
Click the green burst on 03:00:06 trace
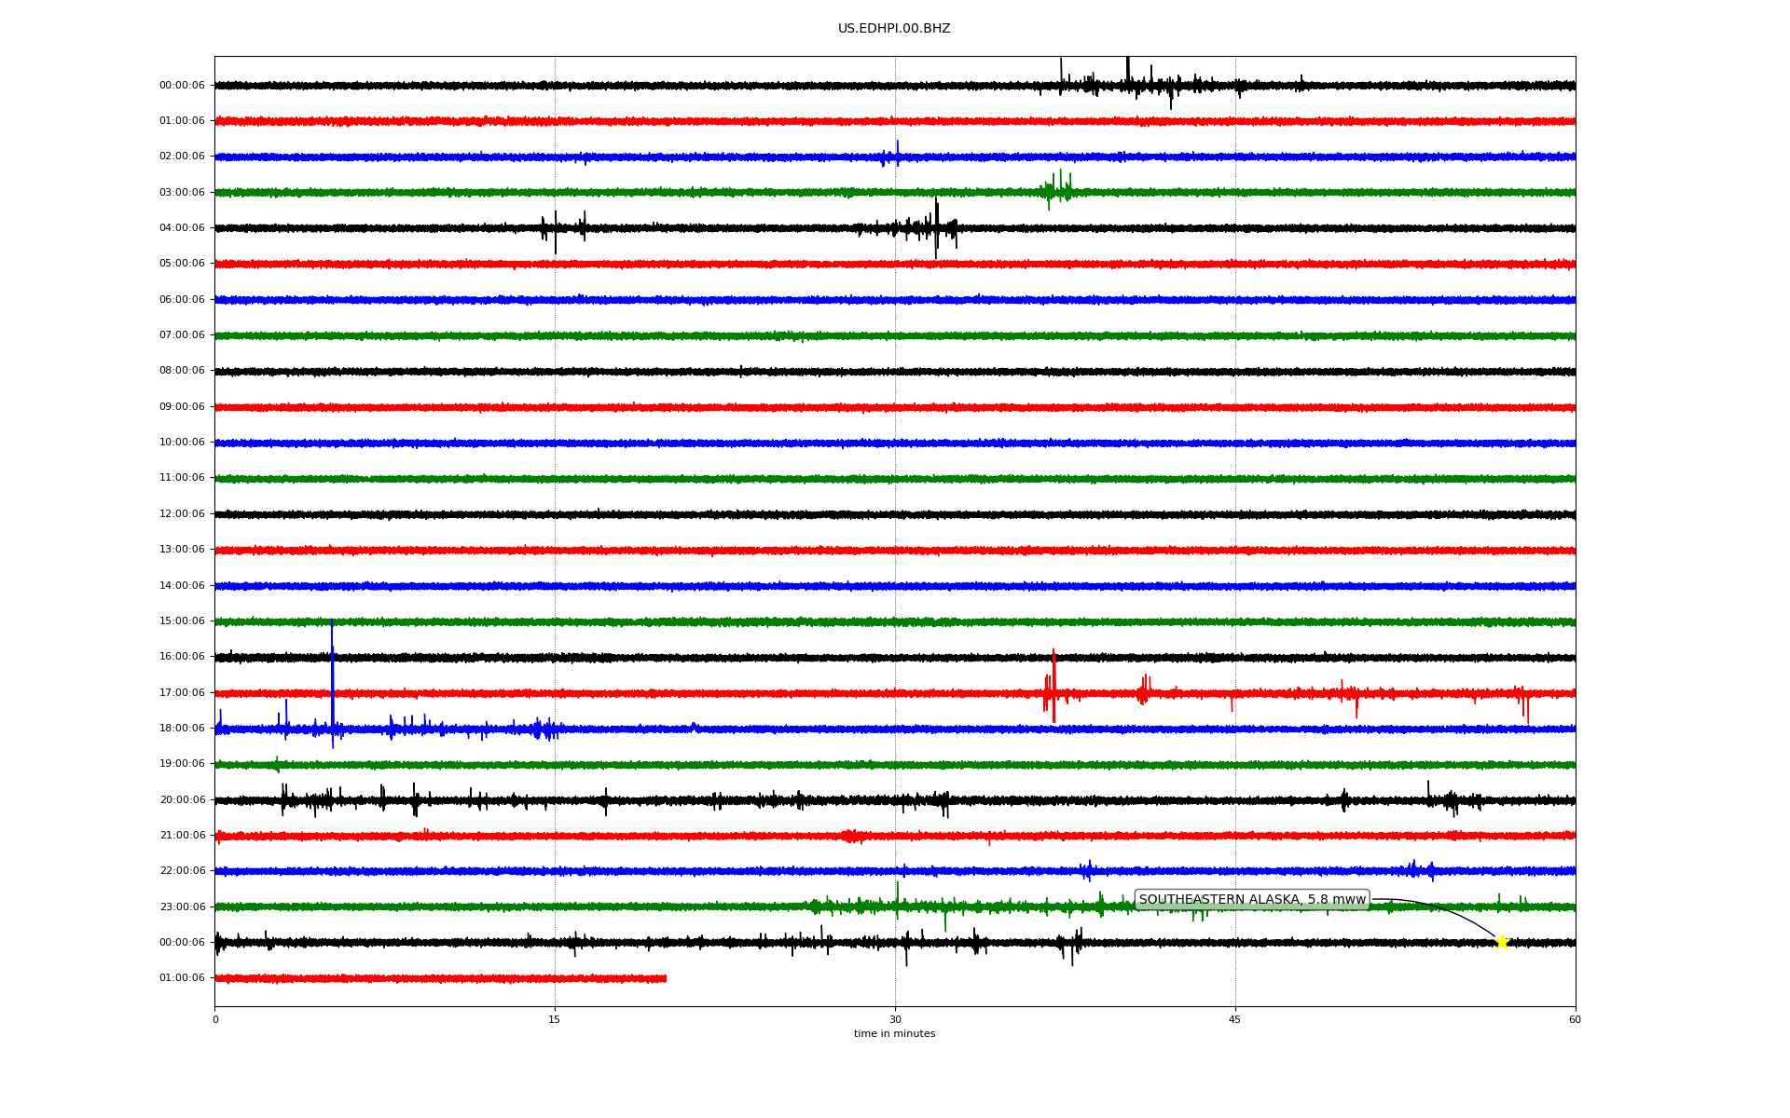(x=1057, y=190)
